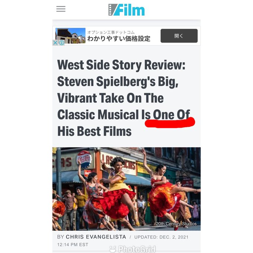Click the ad info icon
Image resolution: width=253 pixels, height=253 pixels.
[61, 43]
